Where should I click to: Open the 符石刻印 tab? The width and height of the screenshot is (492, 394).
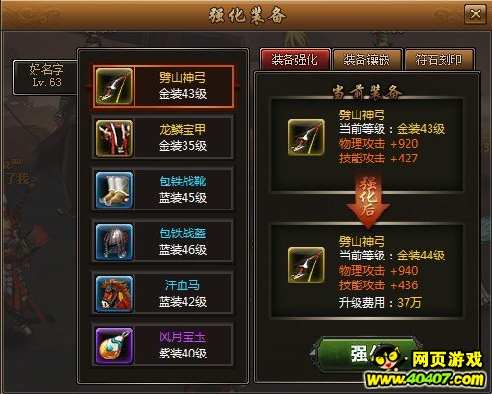(439, 60)
